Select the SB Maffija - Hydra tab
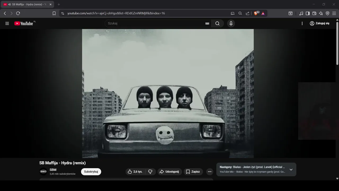 coord(28,5)
